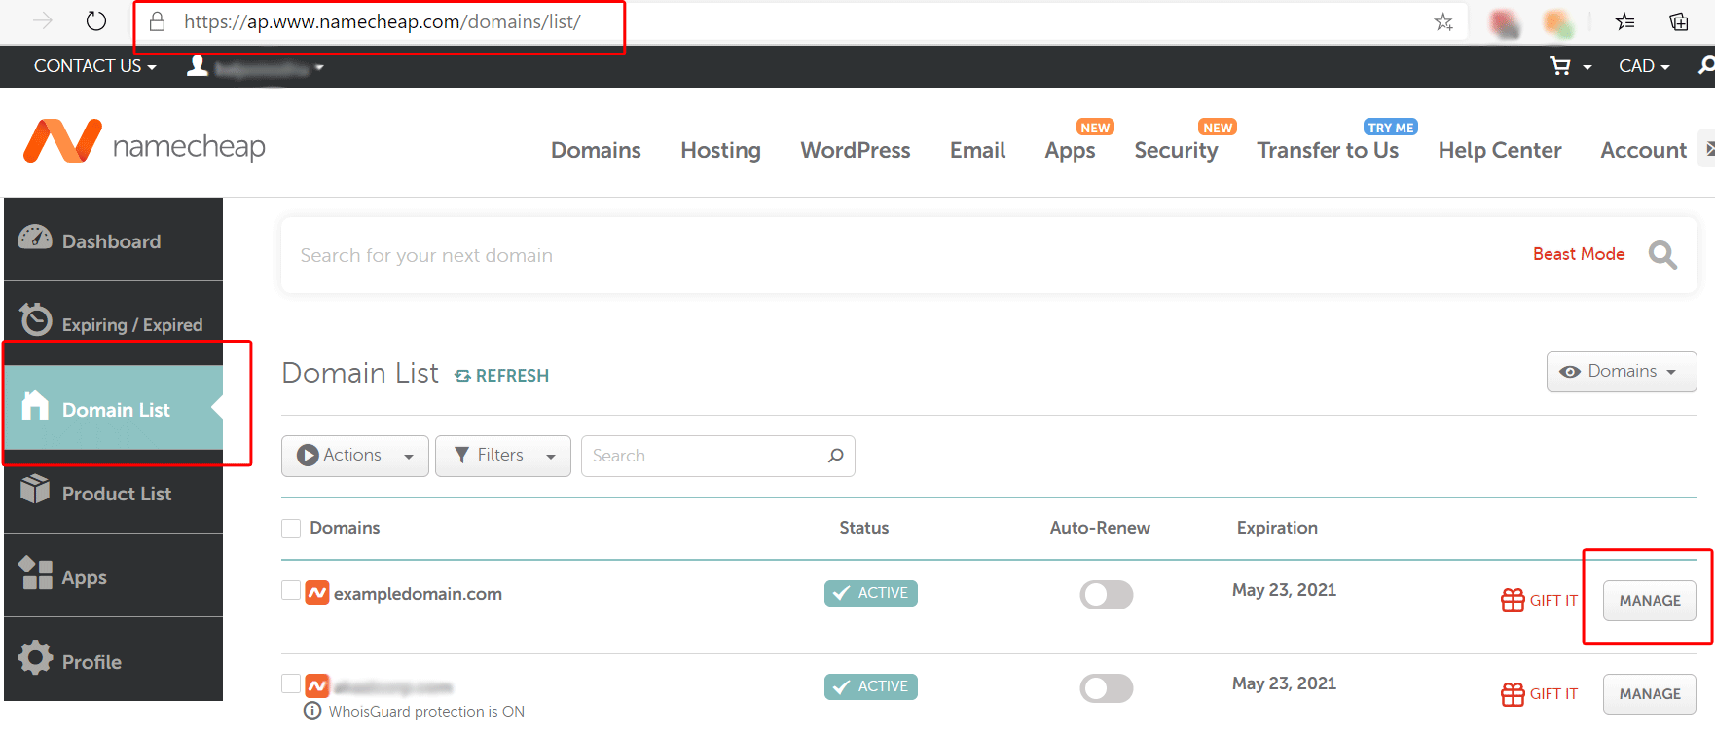1715x738 pixels.
Task: Click the domain search magnifier icon
Action: coord(1662,255)
